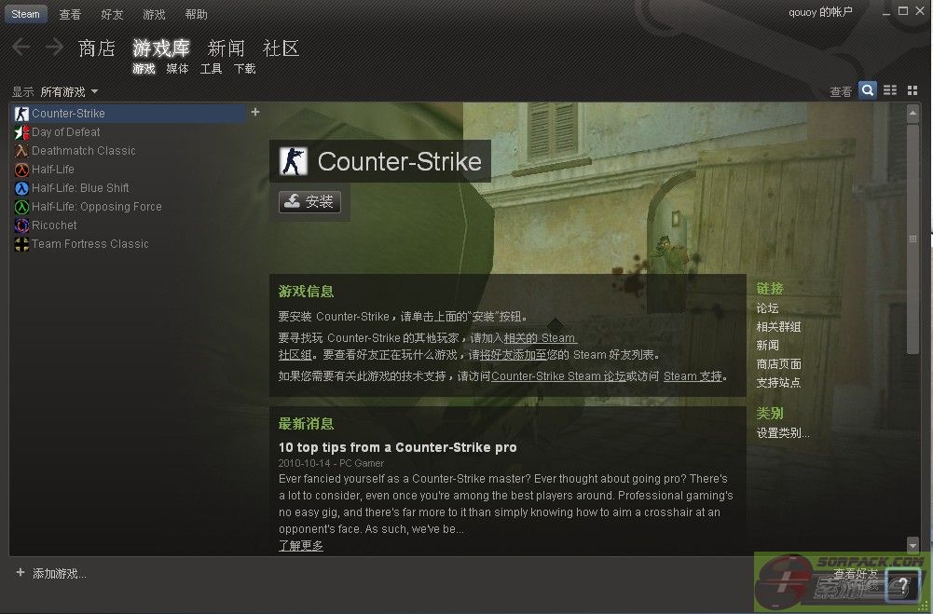Viewport: 933px width, 614px height.
Task: Open the 论坛 link
Action: click(x=767, y=308)
